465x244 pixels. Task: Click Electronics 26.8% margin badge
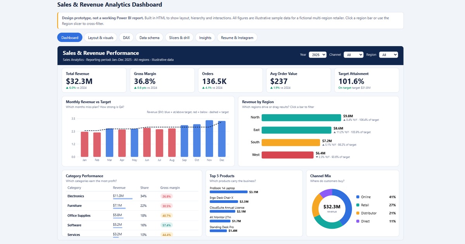click(x=167, y=196)
